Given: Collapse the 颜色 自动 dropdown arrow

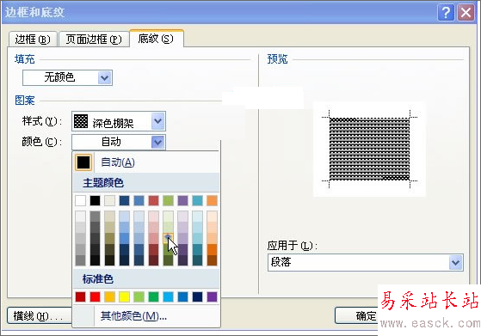Looking at the screenshot, I should 158,142.
